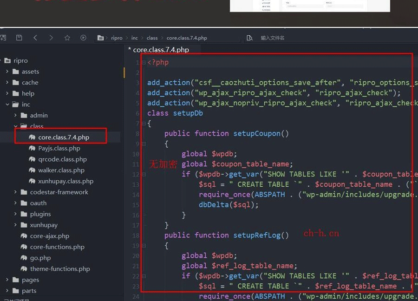The image size is (418, 301).
Task: Fold setupCoupon body at line 9 marker
Action: (144, 144)
